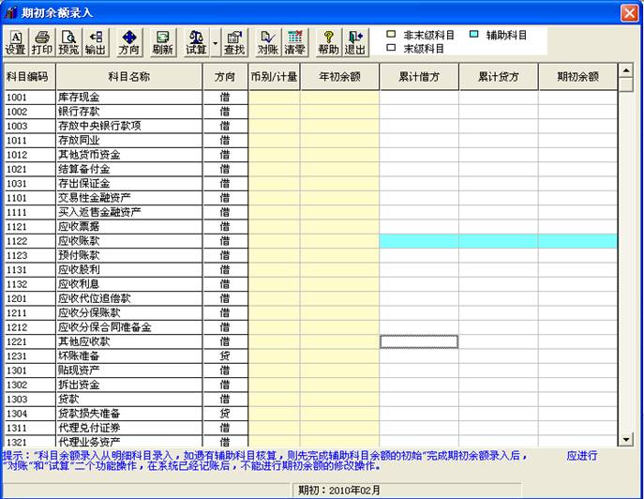Click the 非末级科目 legend swatch
The image size is (644, 499).
tap(391, 34)
